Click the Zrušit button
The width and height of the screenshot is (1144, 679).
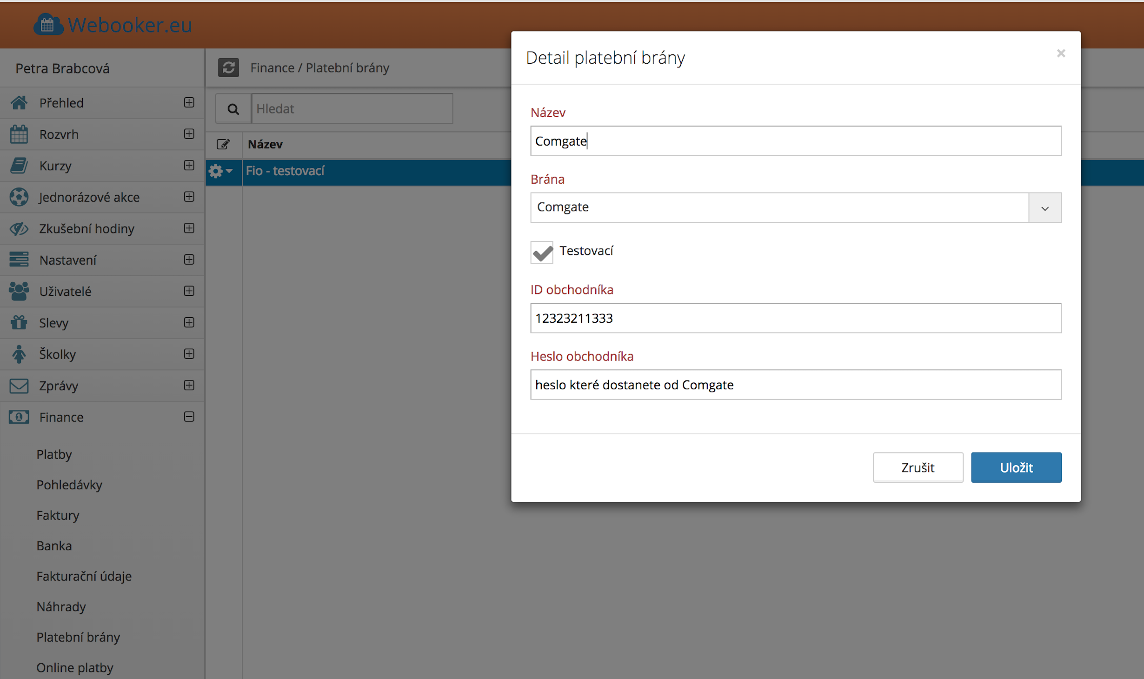tap(918, 467)
